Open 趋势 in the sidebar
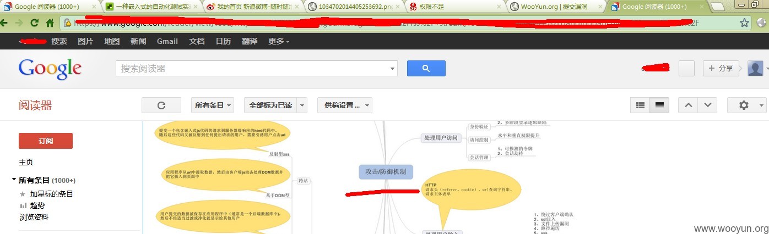This screenshot has width=769, height=234. pos(37,205)
